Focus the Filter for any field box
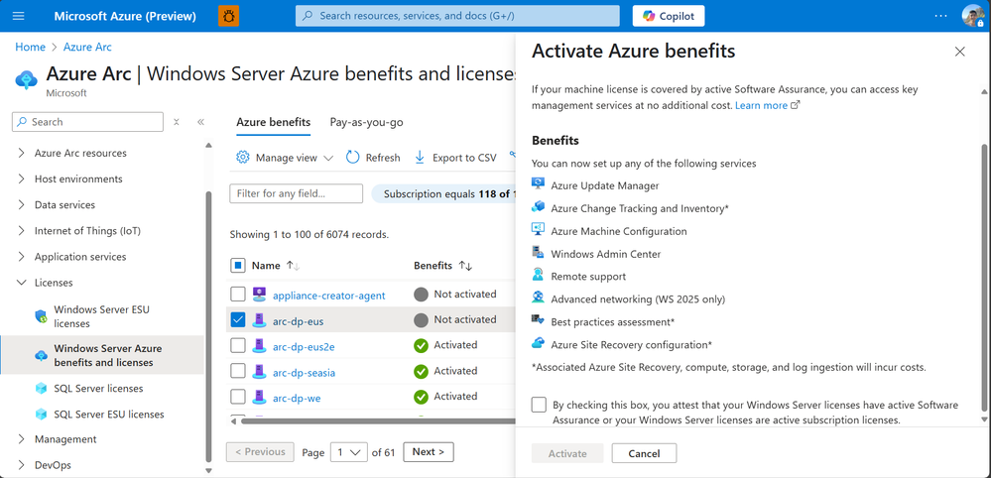 [297, 193]
